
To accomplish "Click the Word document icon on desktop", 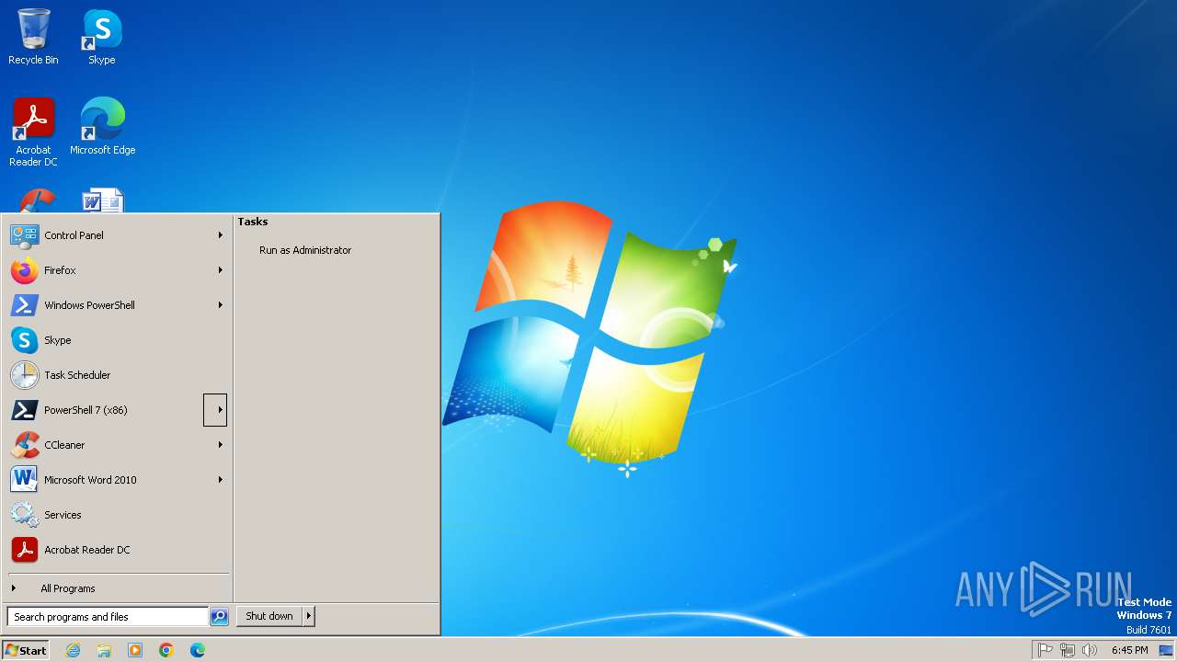I will click(x=102, y=200).
